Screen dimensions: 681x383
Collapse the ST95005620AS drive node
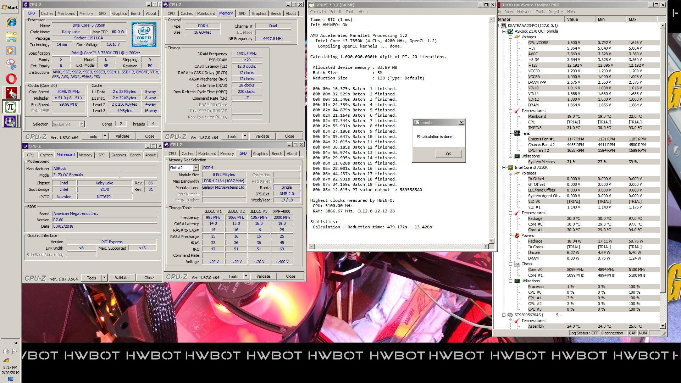[x=504, y=315]
